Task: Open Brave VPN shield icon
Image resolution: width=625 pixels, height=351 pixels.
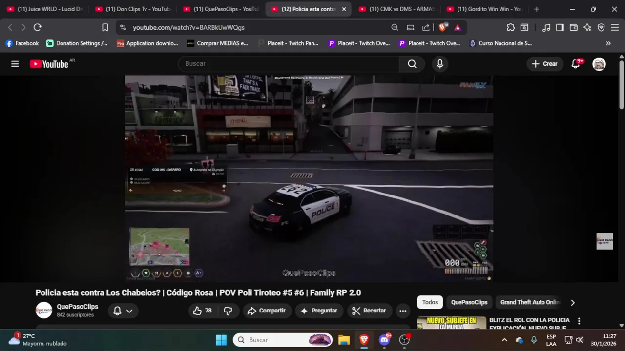Action: pyautogui.click(x=601, y=28)
